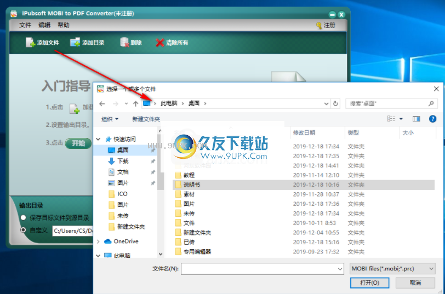Open the file dialog help icon
445x294 pixels.
click(432, 119)
